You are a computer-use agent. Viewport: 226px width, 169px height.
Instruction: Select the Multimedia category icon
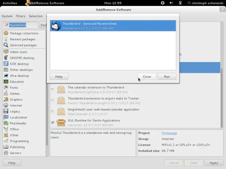coord(6,123)
